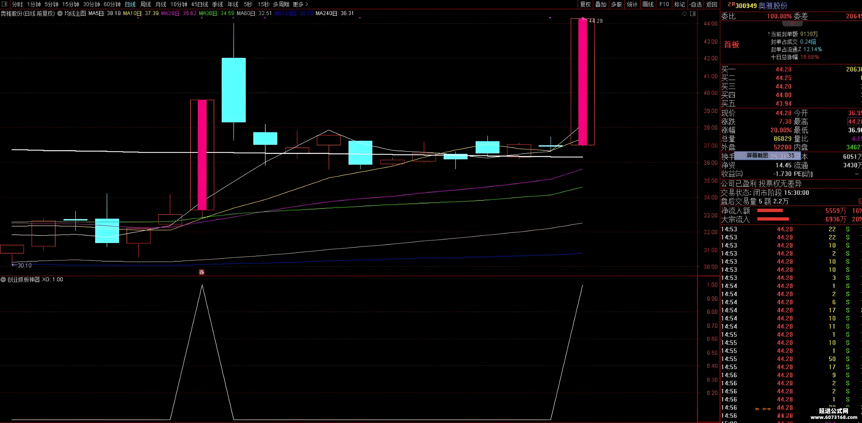Screen dimensions: 862x423
Task: Switch to the 分时 chart tab
Action: (x=18, y=4)
